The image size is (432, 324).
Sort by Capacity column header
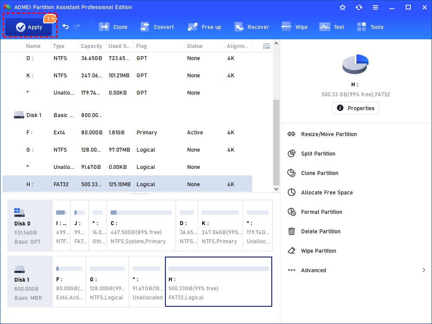pos(92,46)
